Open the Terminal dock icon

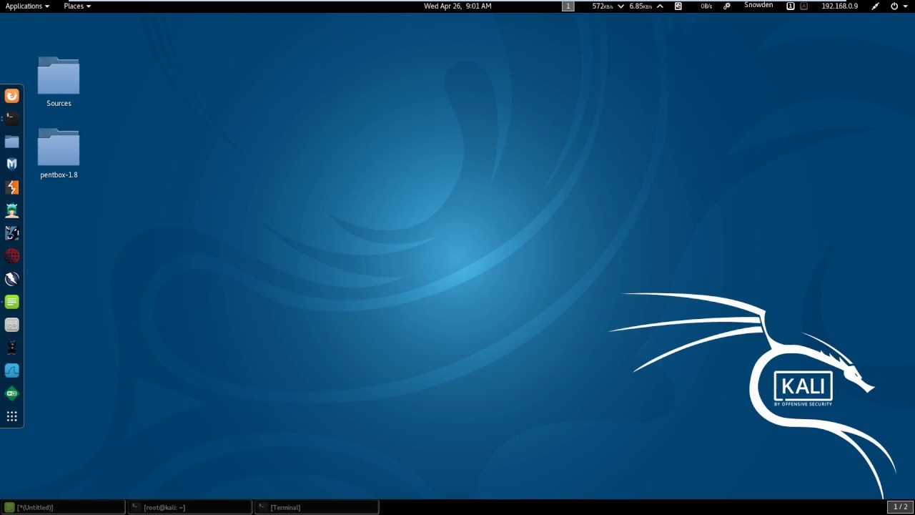(11, 119)
